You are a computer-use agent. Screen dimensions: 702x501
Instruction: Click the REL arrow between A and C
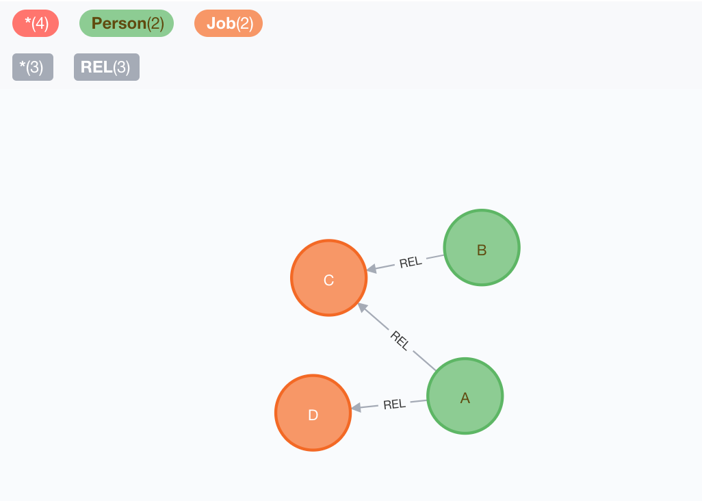coord(401,340)
